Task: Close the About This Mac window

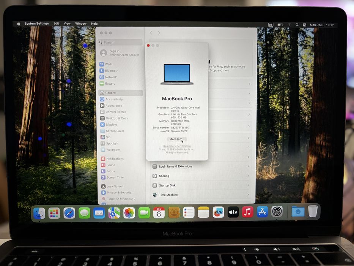Action: click(x=148, y=46)
